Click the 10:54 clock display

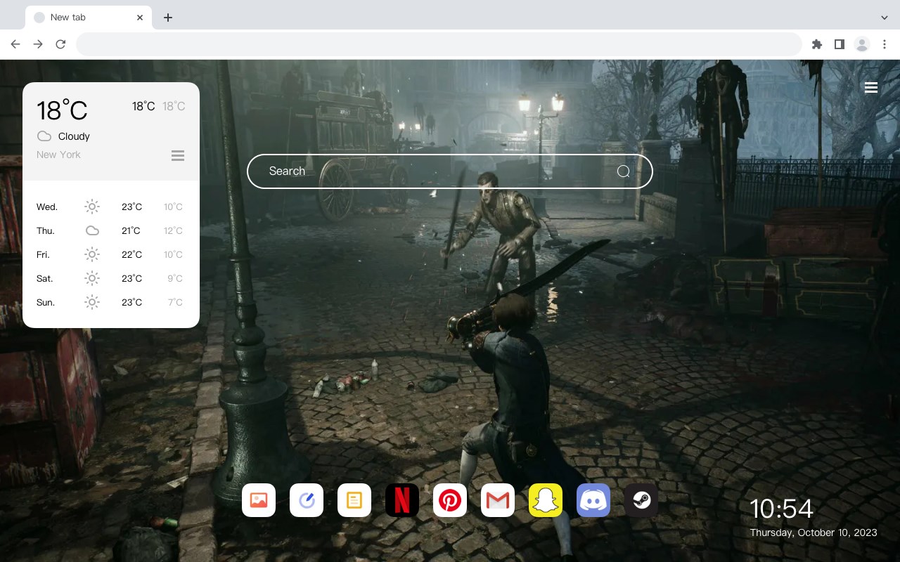pyautogui.click(x=781, y=509)
